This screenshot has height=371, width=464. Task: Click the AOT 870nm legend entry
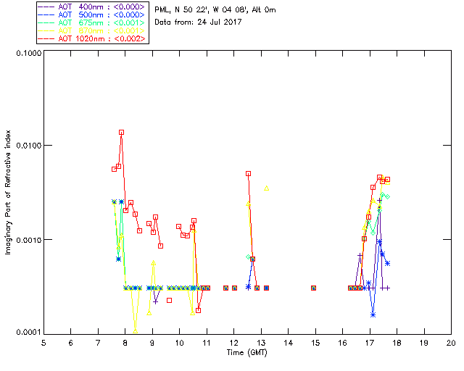coord(93,30)
